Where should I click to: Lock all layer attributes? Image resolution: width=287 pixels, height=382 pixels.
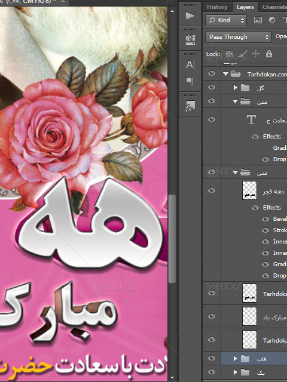pos(269,54)
